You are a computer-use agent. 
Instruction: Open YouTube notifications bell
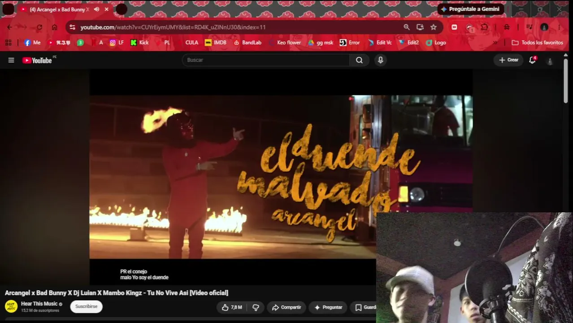[532, 60]
